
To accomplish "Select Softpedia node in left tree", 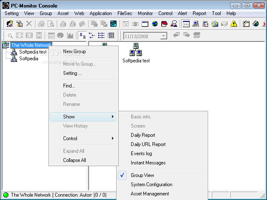I will coord(28,59).
